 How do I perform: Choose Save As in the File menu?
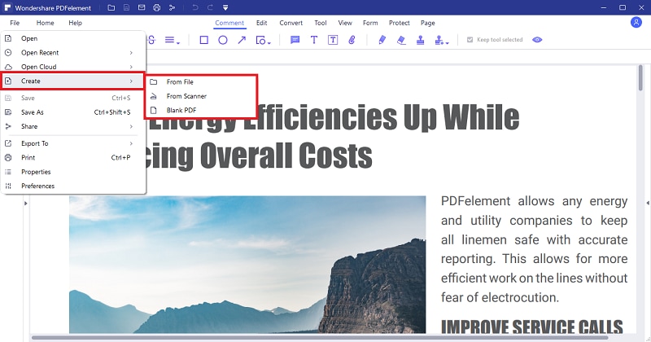tap(73, 112)
